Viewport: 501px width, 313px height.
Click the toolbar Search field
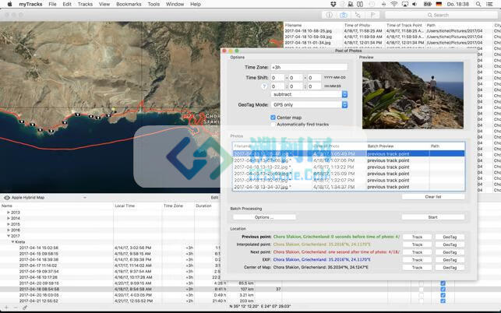441,15
